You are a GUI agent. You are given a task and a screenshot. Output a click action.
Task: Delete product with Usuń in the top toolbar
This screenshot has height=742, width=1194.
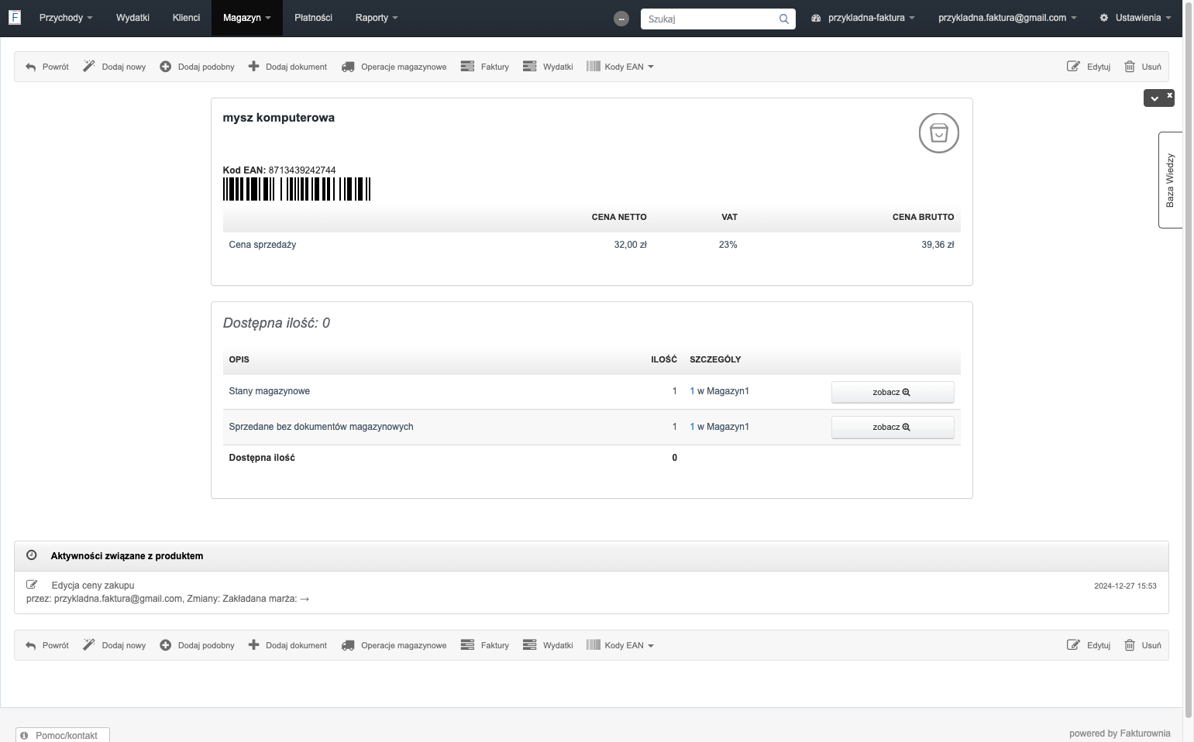[1143, 67]
